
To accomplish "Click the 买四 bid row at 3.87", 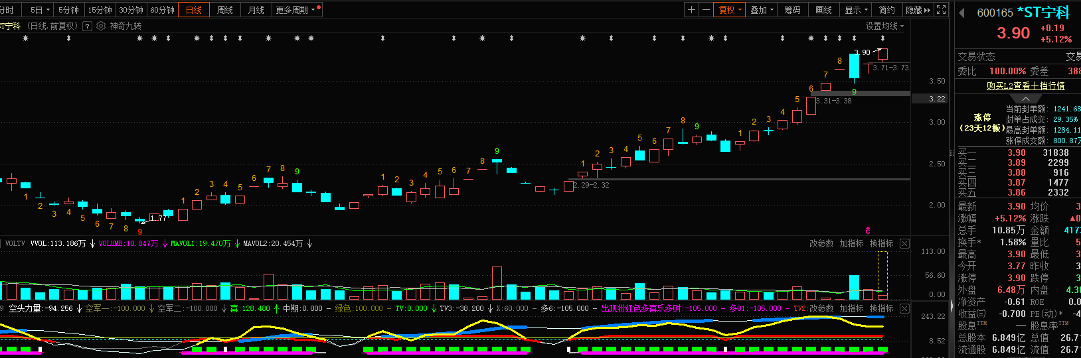I will click(x=1018, y=182).
